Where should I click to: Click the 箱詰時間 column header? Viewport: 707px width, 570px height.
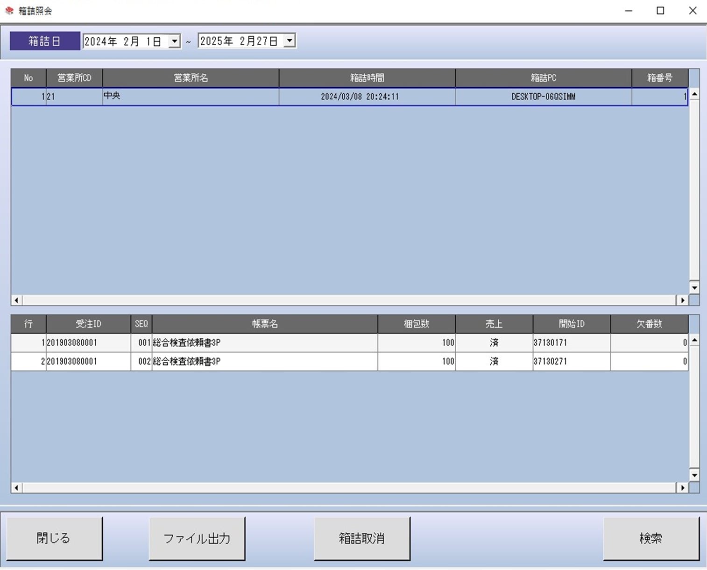point(367,78)
